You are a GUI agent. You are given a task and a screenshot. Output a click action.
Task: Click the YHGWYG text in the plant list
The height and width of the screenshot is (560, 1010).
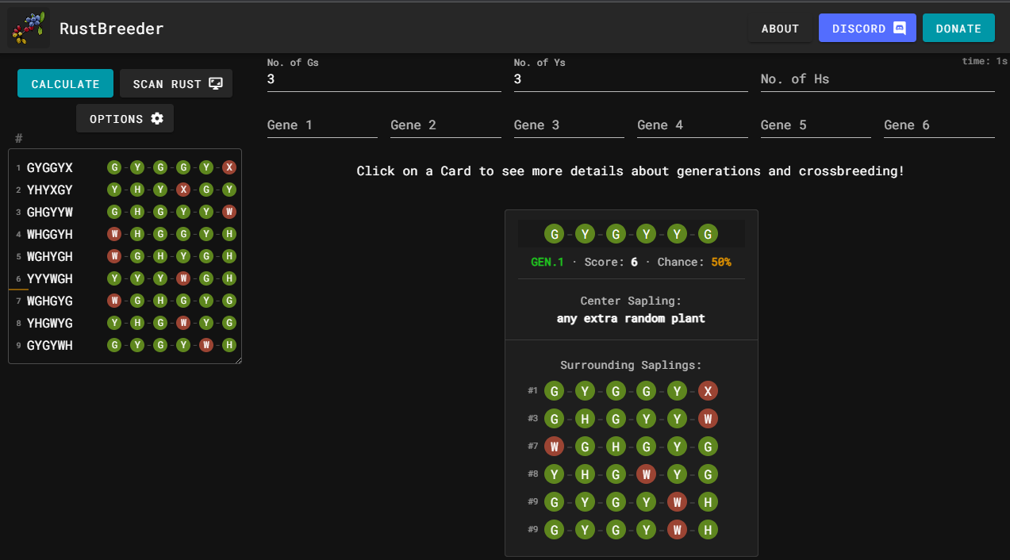[x=50, y=324]
